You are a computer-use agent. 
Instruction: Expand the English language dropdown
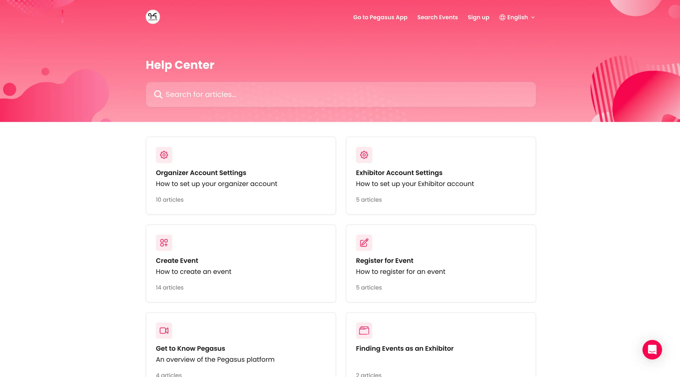point(517,17)
